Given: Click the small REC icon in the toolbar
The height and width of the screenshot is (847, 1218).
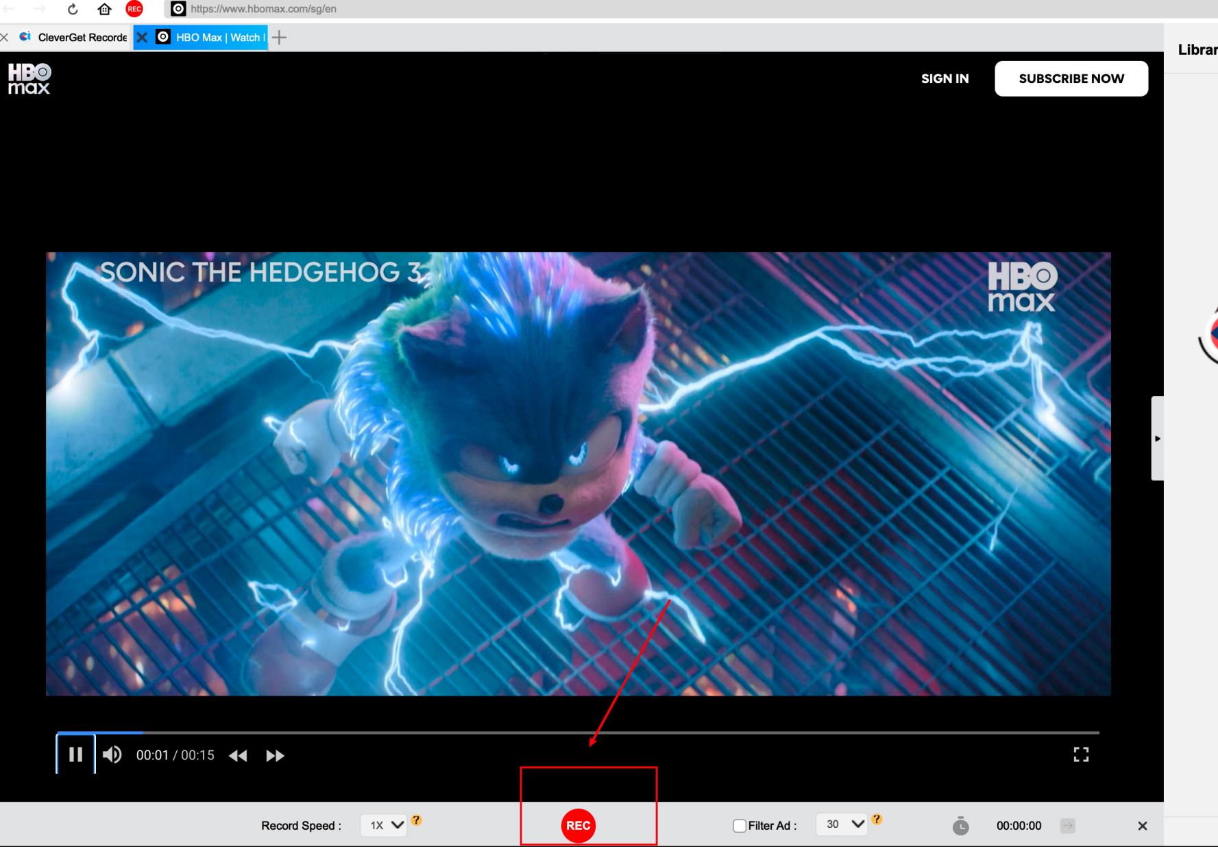Looking at the screenshot, I should [x=134, y=9].
